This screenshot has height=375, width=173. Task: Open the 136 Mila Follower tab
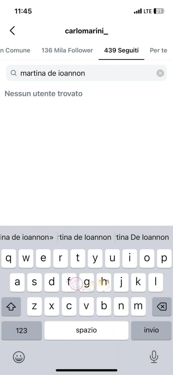[x=67, y=50]
